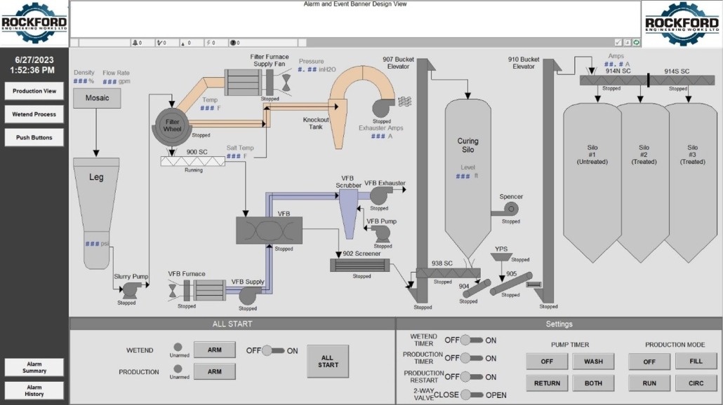Image resolution: width=723 pixels, height=405 pixels.
Task: Select the 900 SC screw conveyor
Action: [193, 161]
